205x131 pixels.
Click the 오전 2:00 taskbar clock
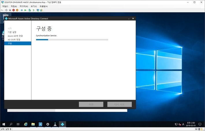coord(191,124)
